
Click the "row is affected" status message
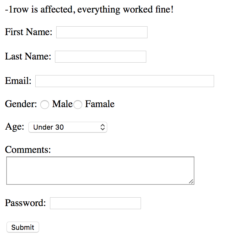[89, 10]
